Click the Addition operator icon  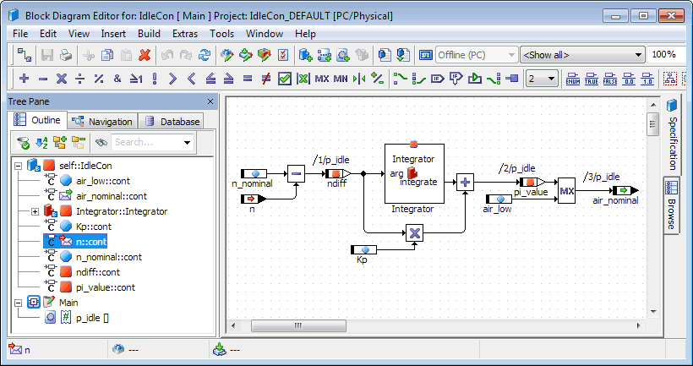click(25, 79)
